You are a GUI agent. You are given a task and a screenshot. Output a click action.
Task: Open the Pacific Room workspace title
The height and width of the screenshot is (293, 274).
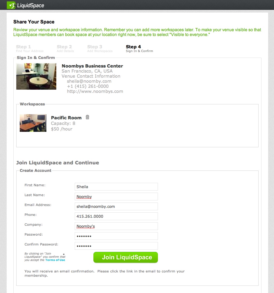pos(66,118)
